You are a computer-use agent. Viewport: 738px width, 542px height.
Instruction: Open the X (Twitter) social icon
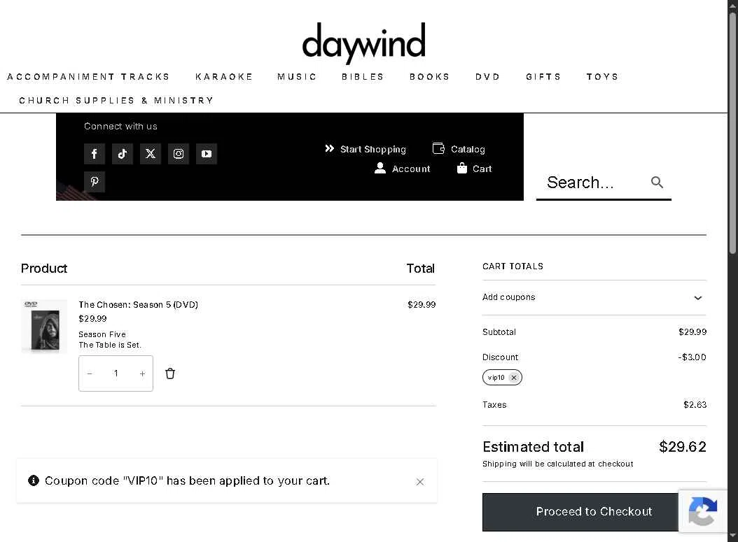(x=150, y=154)
